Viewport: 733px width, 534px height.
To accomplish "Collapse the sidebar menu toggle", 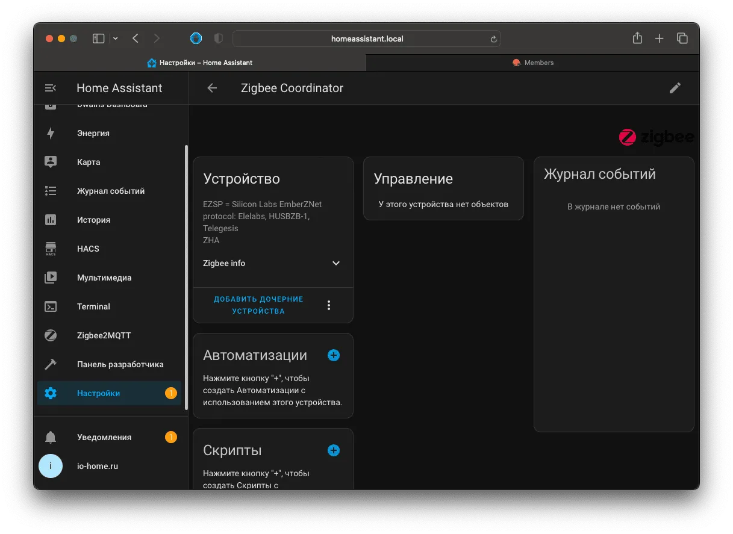I will coord(51,88).
